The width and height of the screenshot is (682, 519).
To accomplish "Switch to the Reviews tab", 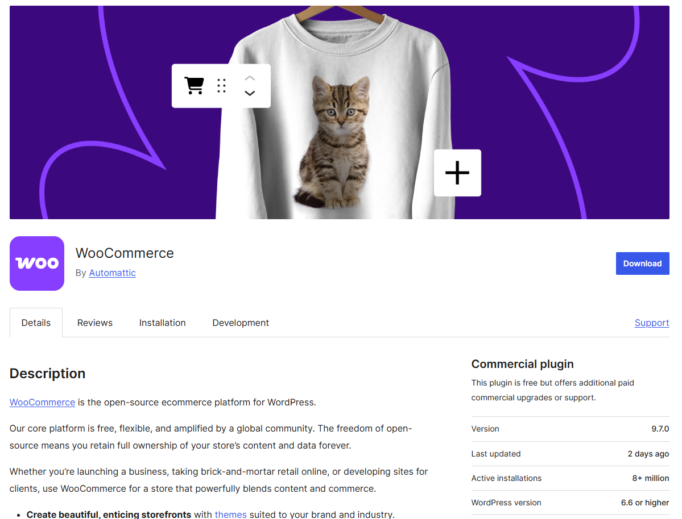I will [94, 322].
